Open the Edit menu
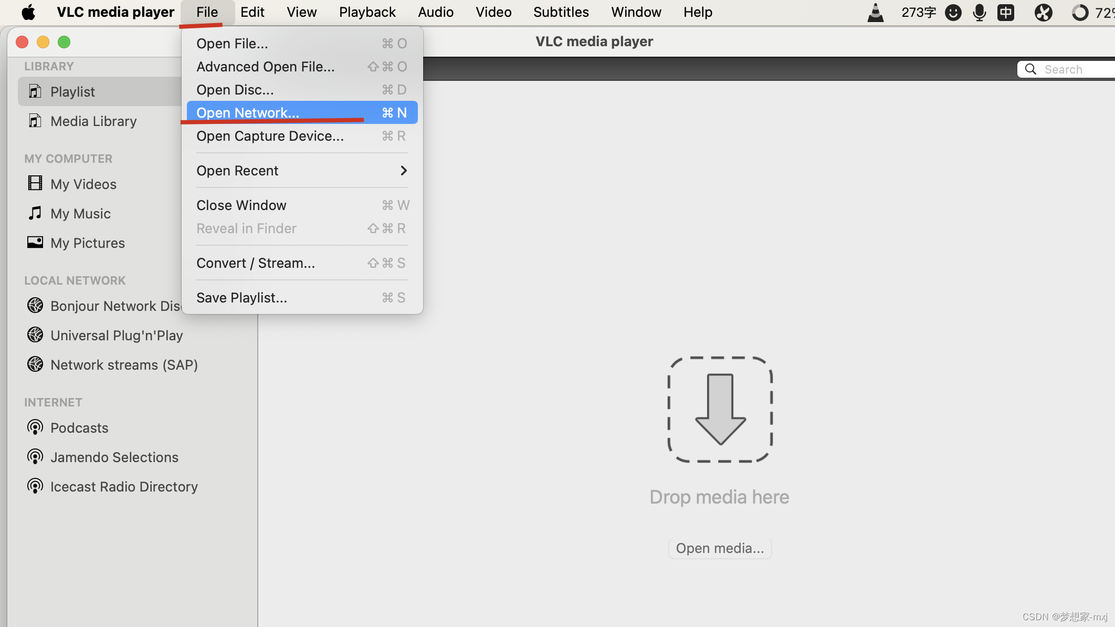The image size is (1115, 627). pyautogui.click(x=253, y=12)
